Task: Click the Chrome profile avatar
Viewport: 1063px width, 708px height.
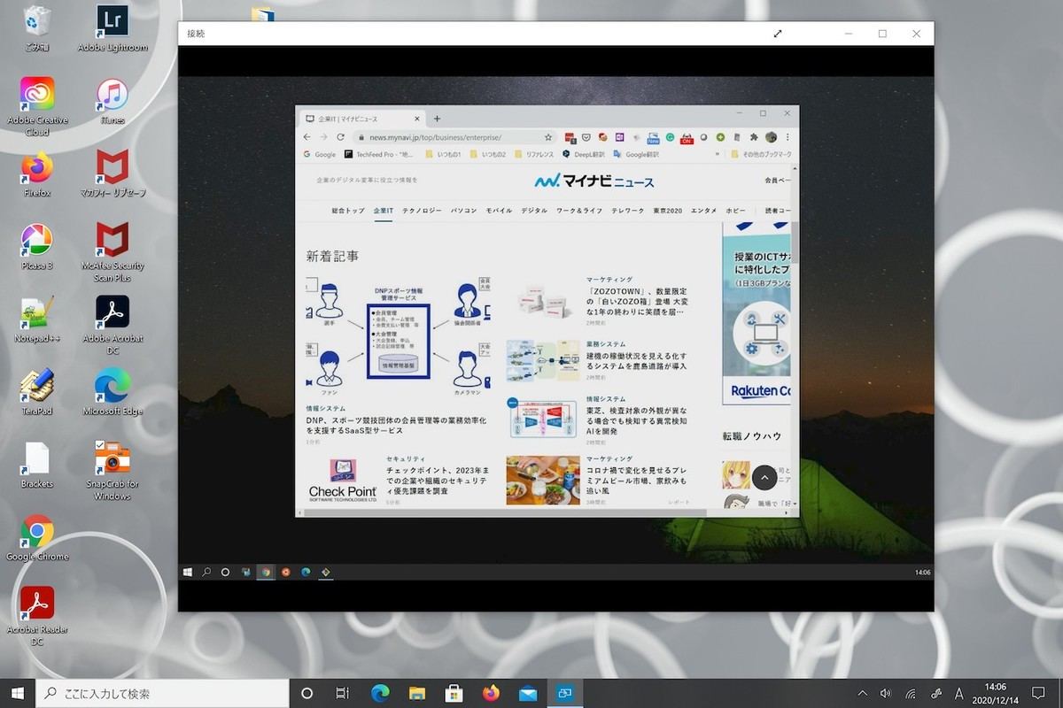Action: 772,137
